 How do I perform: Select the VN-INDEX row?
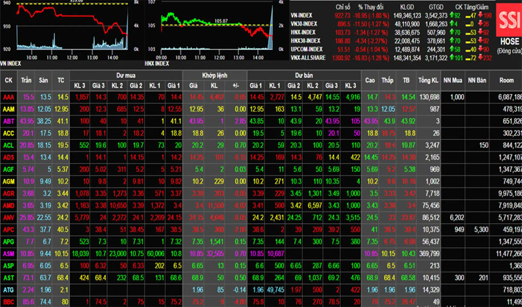coord(391,15)
